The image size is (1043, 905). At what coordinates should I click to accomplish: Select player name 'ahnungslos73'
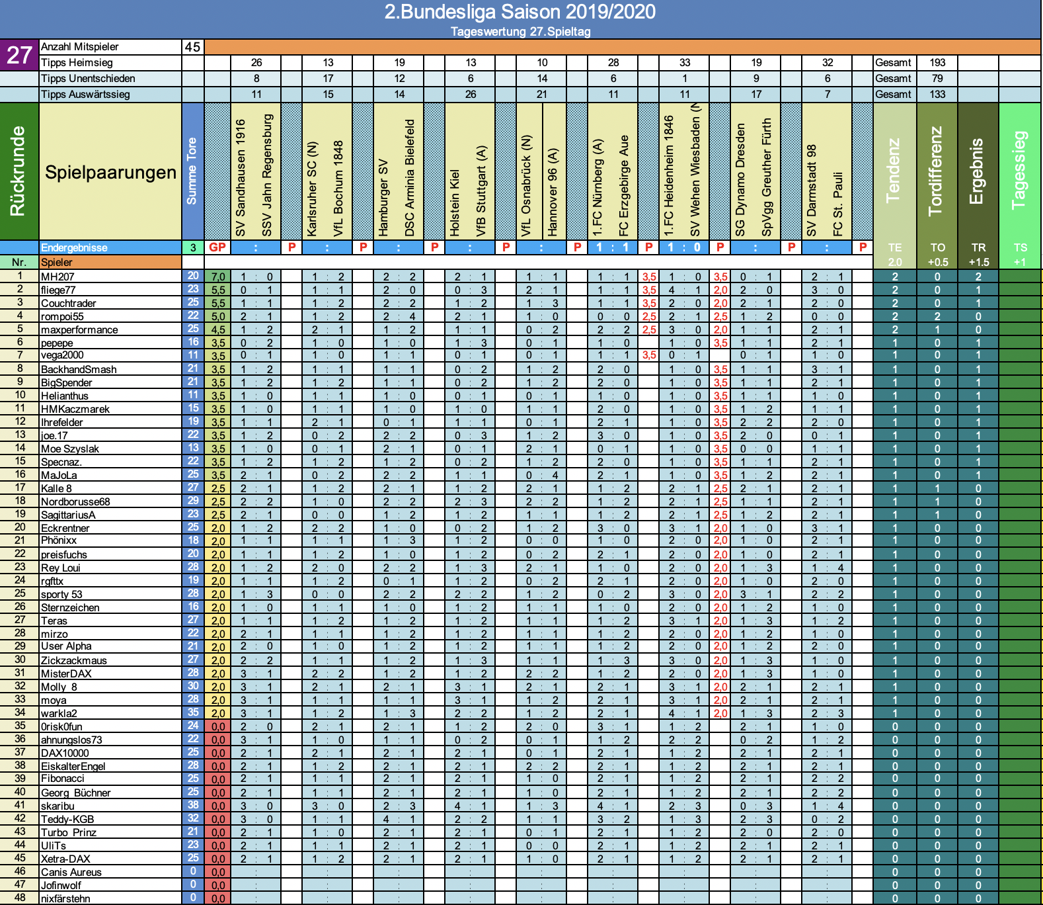(71, 740)
